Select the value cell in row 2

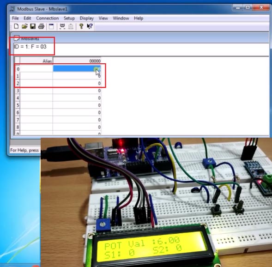[x=77, y=83]
